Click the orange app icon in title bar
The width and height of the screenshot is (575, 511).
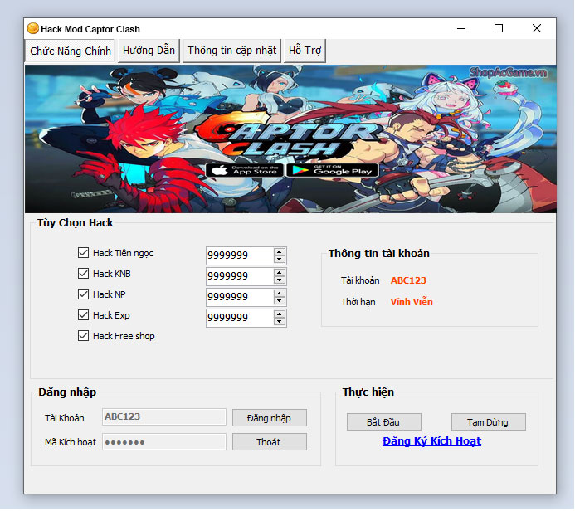[x=33, y=28]
